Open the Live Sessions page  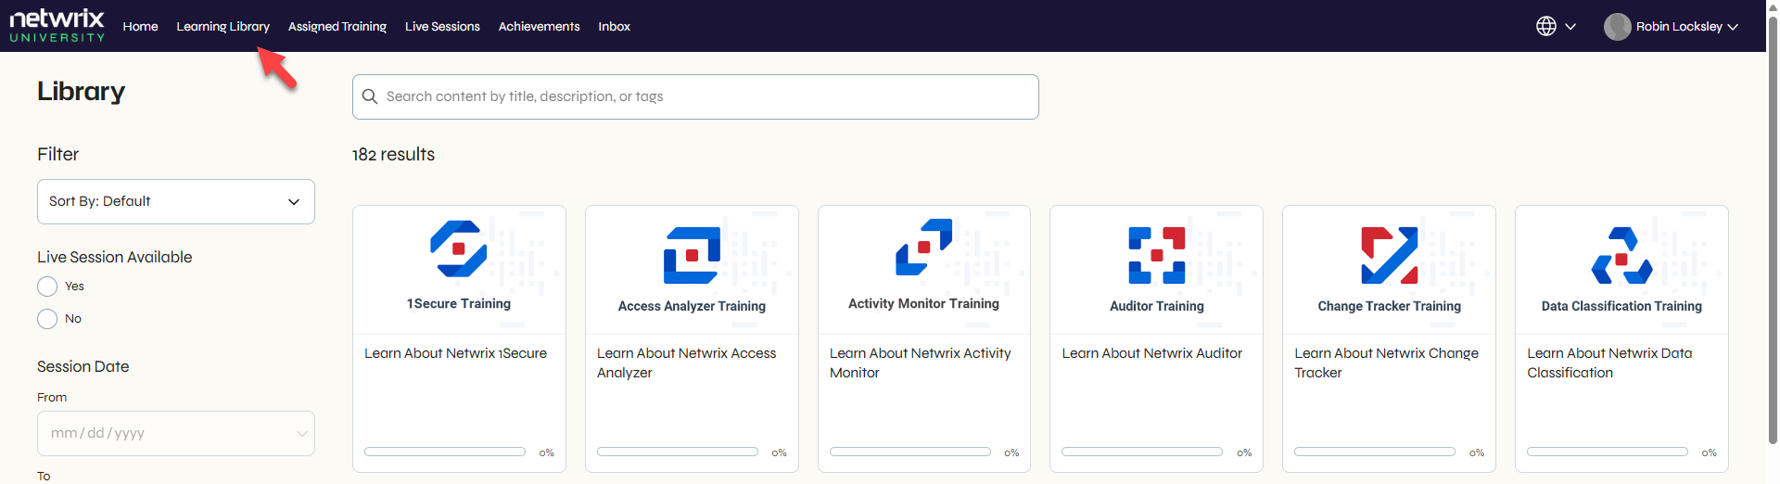[x=442, y=26]
